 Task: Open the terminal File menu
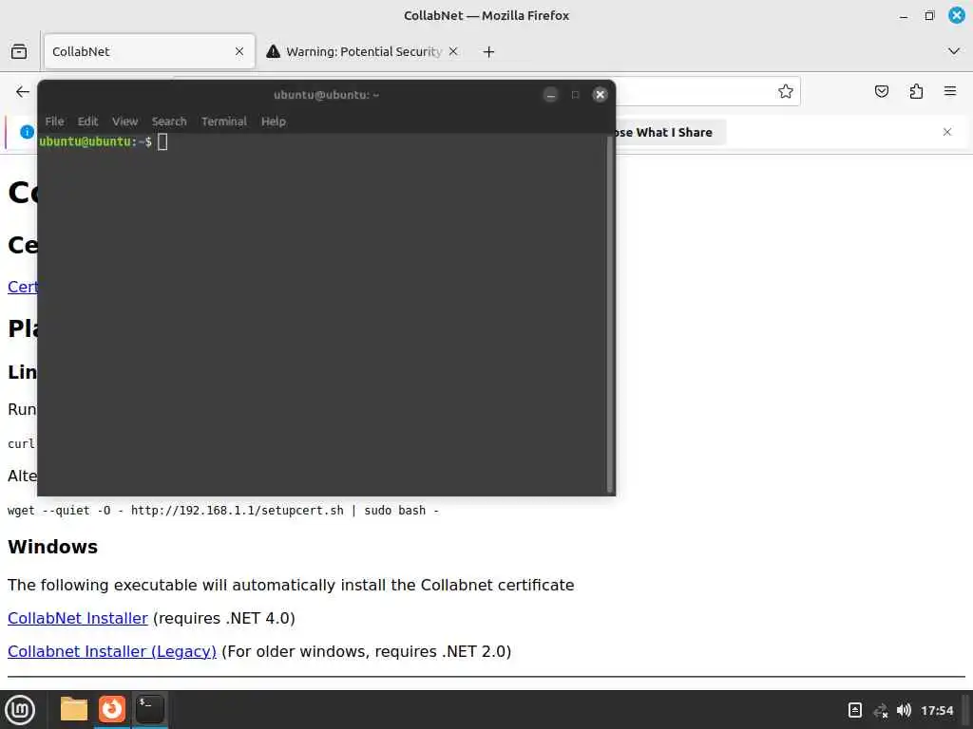click(54, 121)
